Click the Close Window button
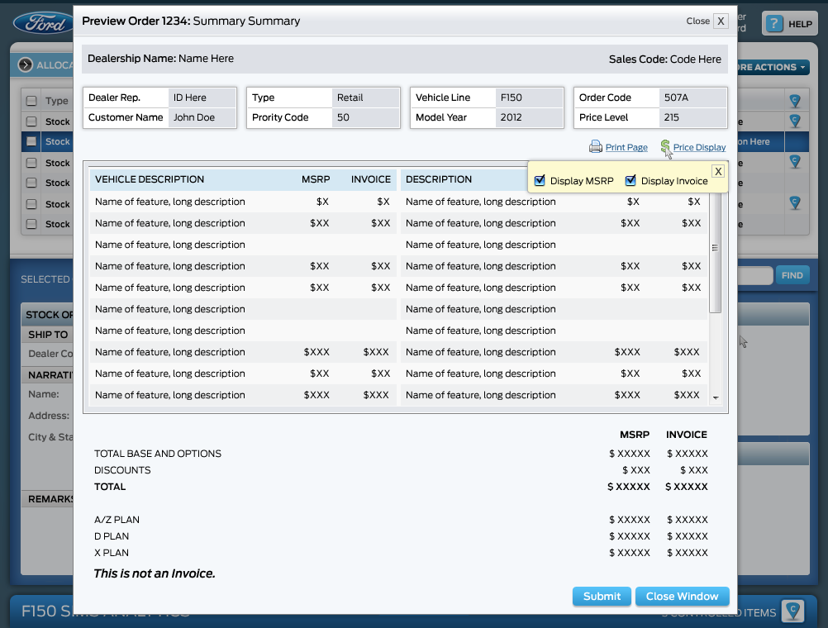Viewport: 828px width, 628px height. tap(682, 596)
